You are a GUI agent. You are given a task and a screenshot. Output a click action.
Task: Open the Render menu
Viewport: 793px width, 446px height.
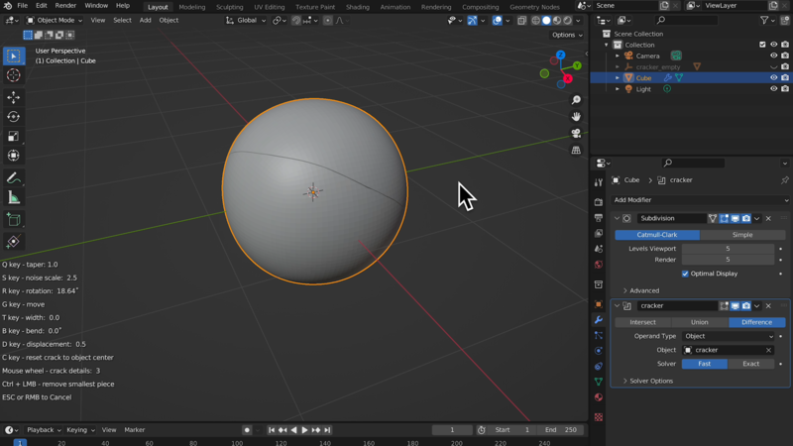pos(65,6)
